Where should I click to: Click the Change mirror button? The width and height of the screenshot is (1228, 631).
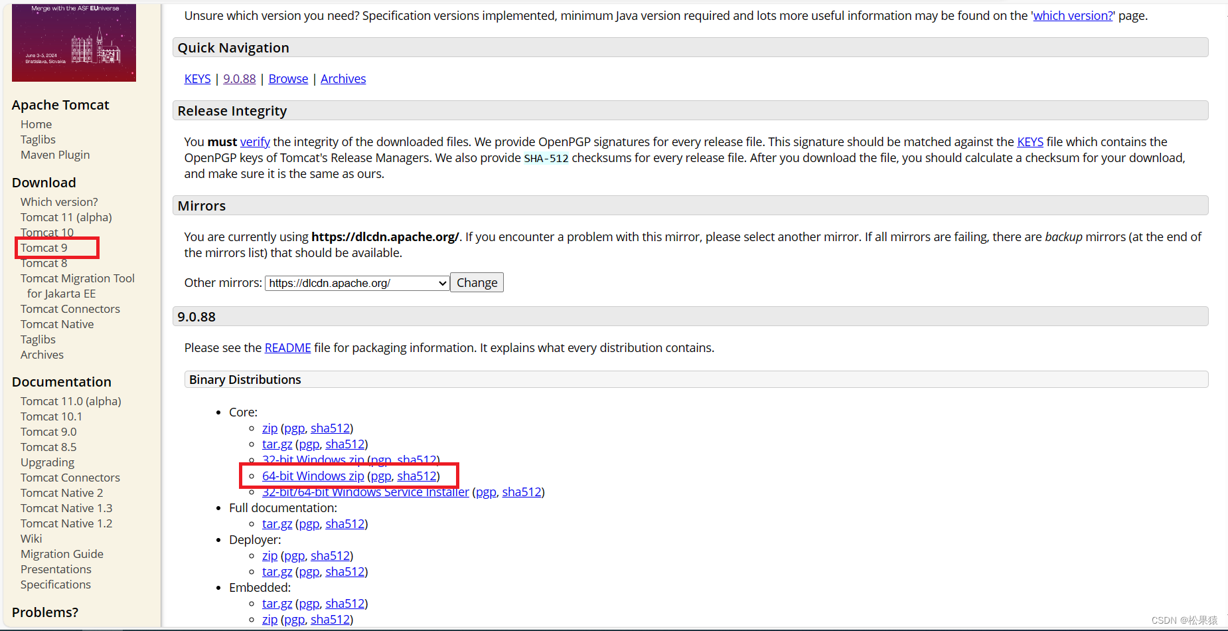[x=476, y=282]
